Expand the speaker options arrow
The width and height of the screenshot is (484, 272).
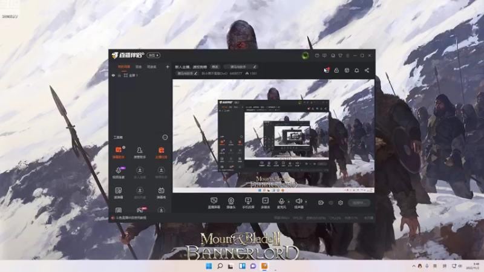click(306, 202)
